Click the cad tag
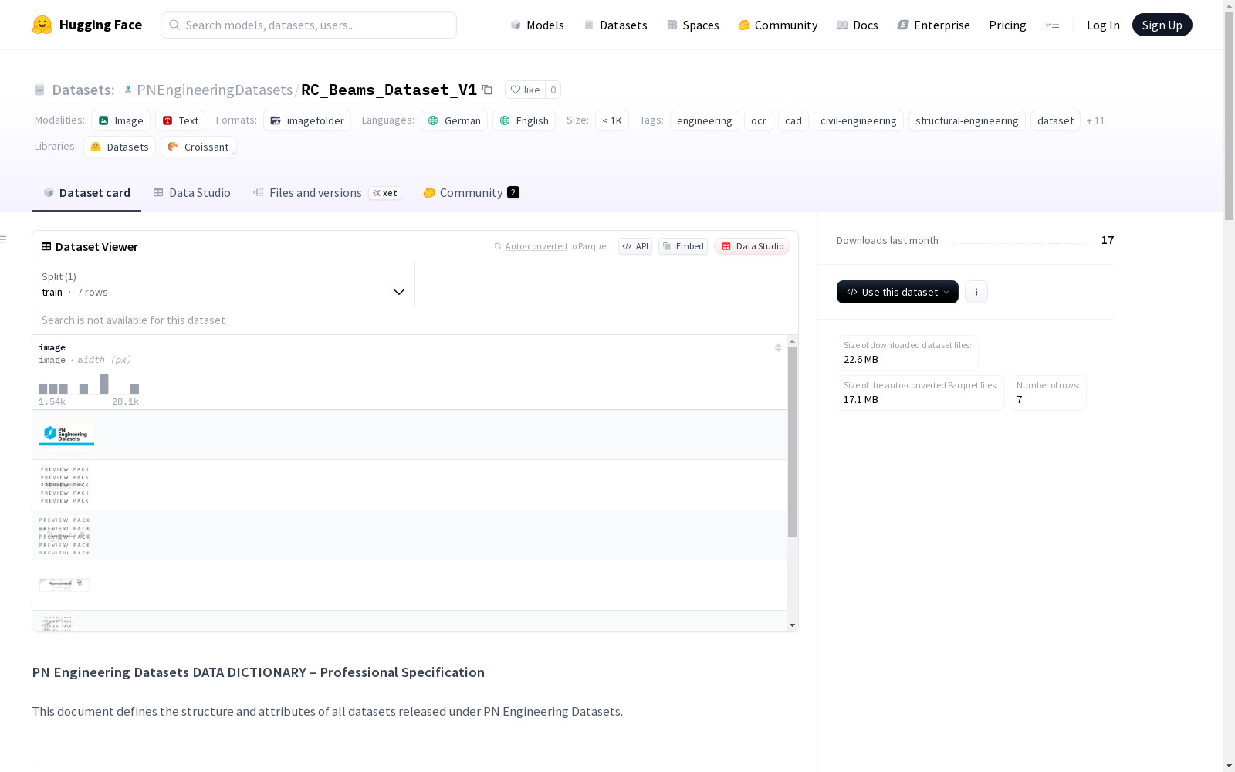This screenshot has width=1235, height=772. pyautogui.click(x=793, y=120)
